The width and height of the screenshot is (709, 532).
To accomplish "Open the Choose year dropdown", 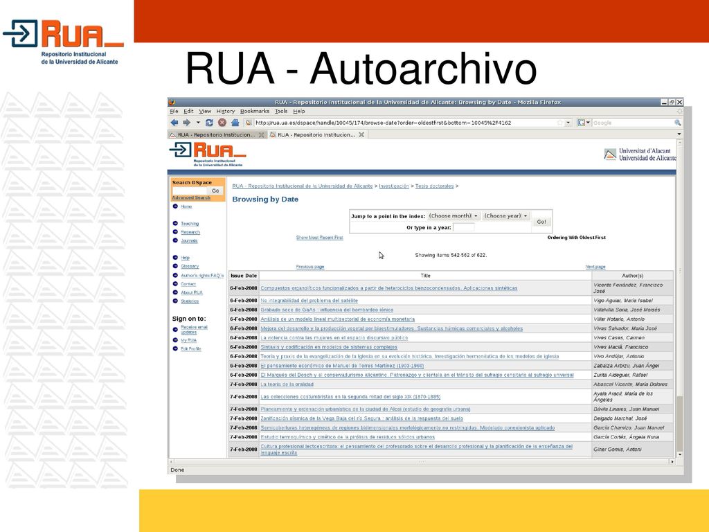I will (x=506, y=216).
